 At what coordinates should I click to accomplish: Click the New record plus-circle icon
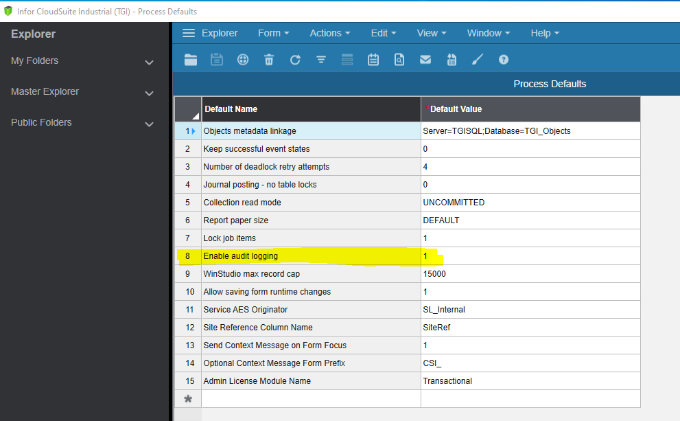point(243,60)
